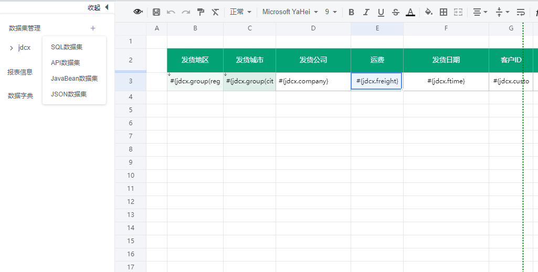Open the font color picker
The width and height of the screenshot is (538, 272).
tap(410, 13)
